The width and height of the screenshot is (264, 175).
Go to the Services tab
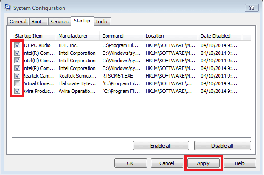point(59,22)
